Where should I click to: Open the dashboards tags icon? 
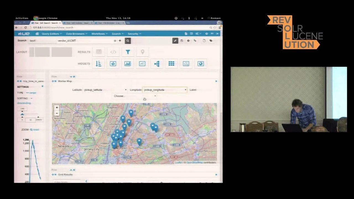pos(211,41)
